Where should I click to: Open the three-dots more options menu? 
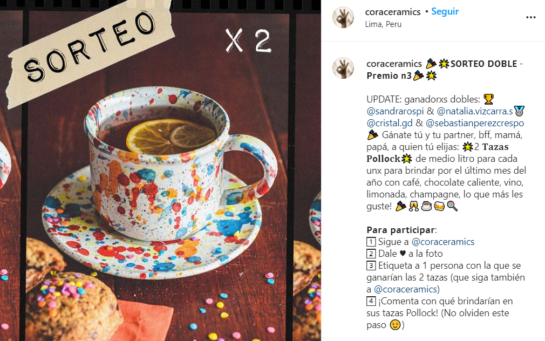tap(530, 17)
